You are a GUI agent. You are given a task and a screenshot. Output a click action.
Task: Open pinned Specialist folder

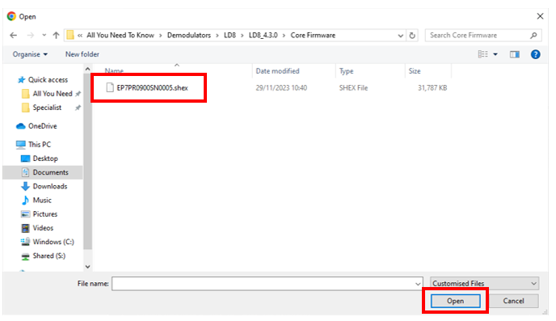pos(46,108)
